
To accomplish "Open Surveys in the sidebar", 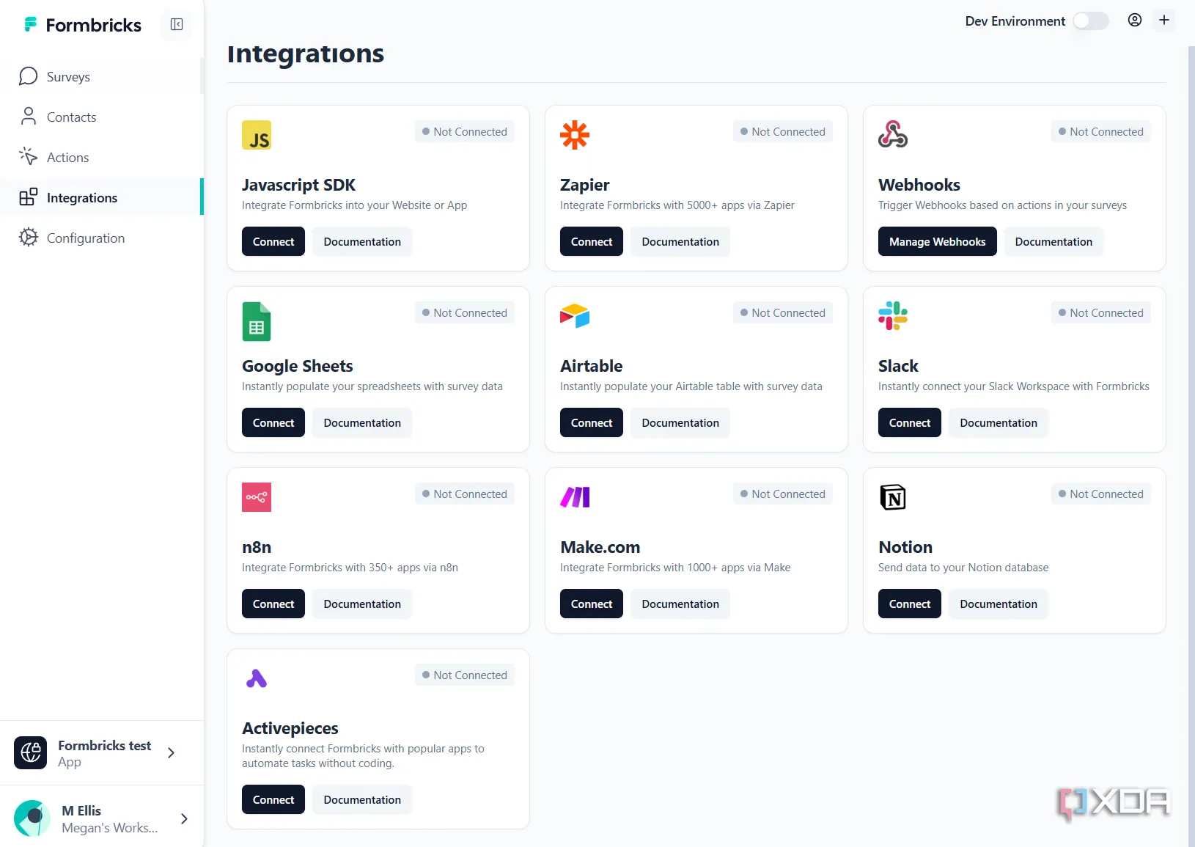I will [101, 76].
